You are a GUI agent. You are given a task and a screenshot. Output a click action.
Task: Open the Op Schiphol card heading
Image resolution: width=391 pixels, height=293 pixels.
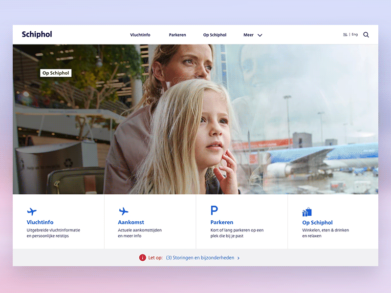pyautogui.click(x=317, y=223)
